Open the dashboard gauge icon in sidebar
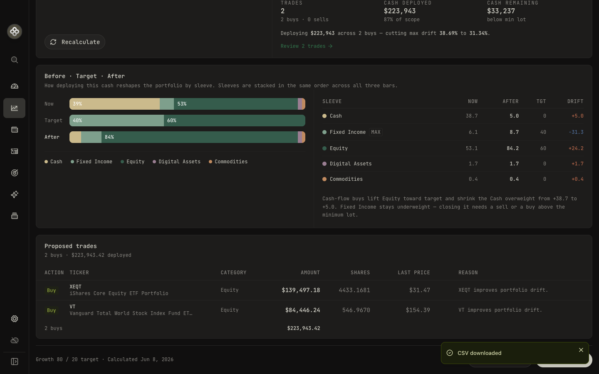Screen dimensions: 599x374 tap(15, 86)
